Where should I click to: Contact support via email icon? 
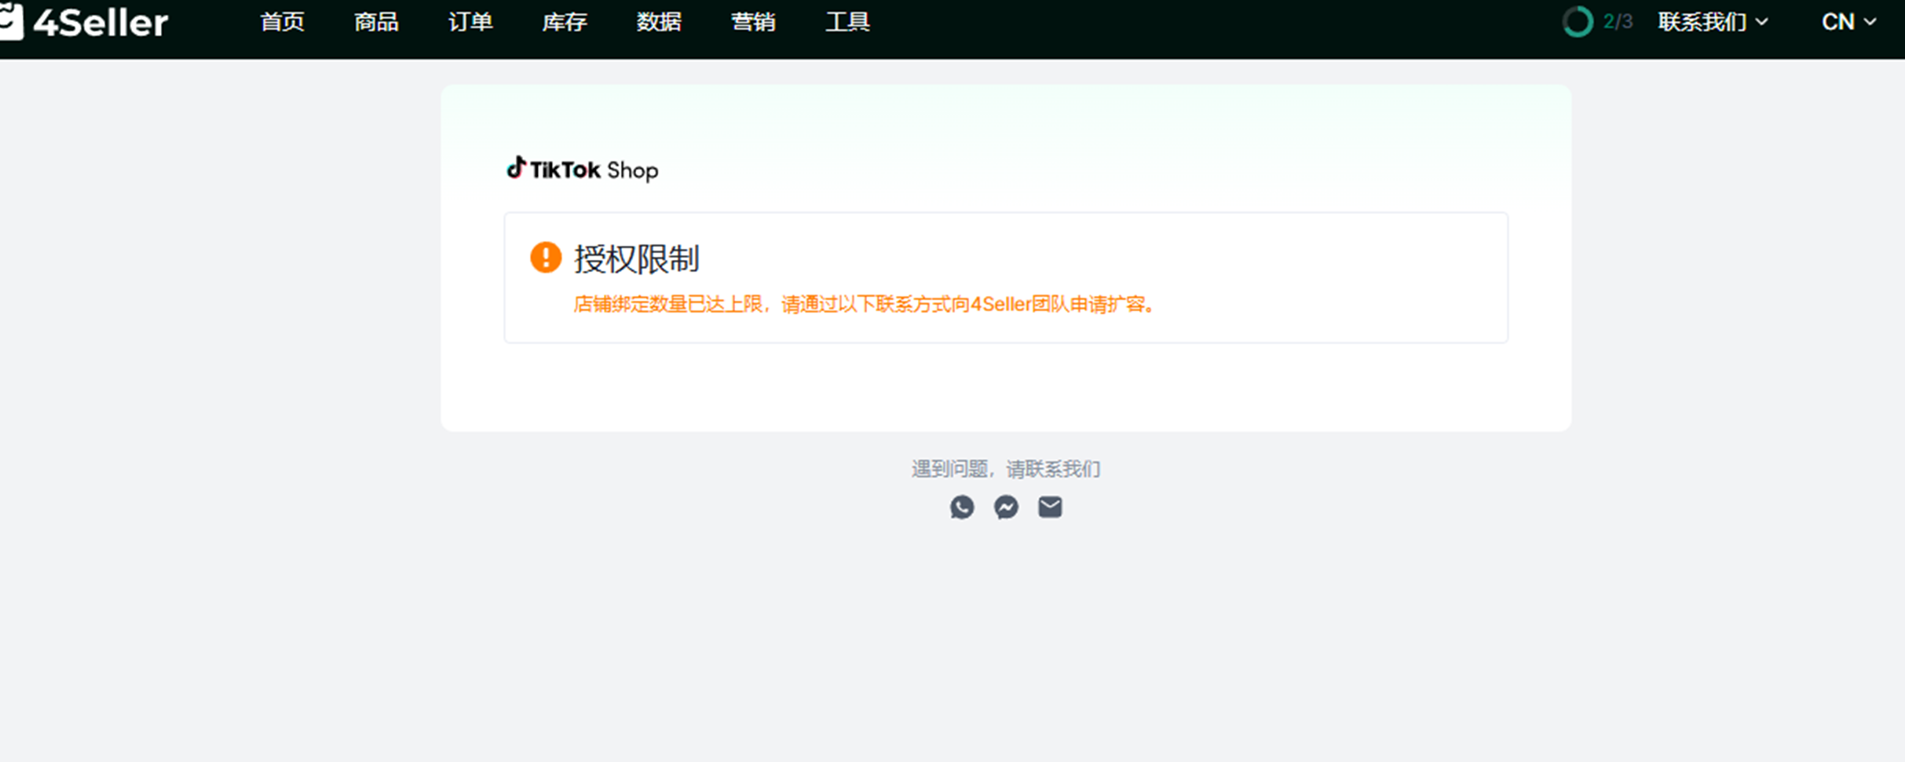click(1050, 507)
